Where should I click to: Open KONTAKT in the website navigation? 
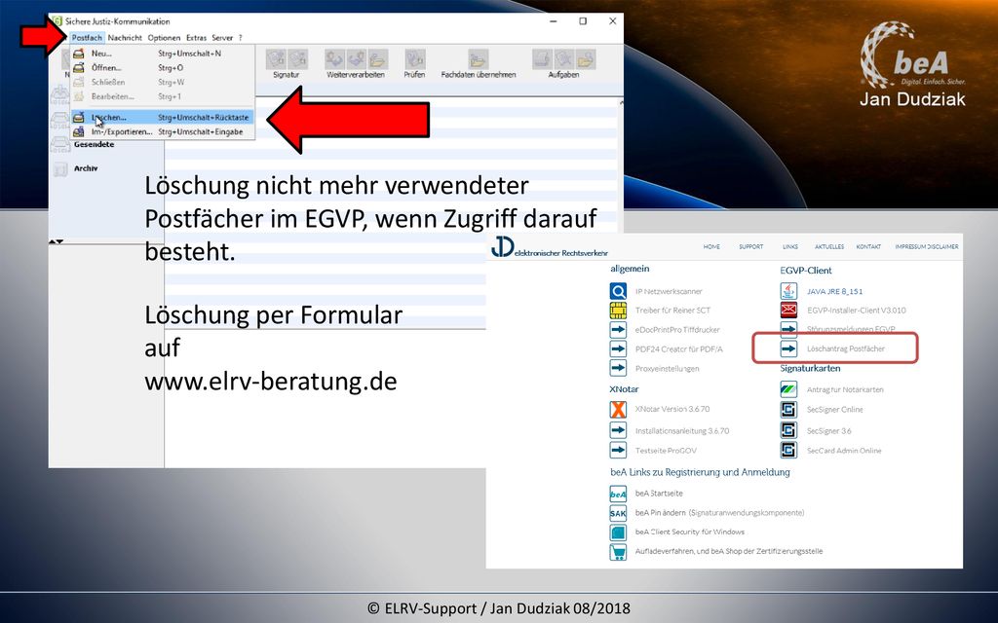pyautogui.click(x=868, y=246)
